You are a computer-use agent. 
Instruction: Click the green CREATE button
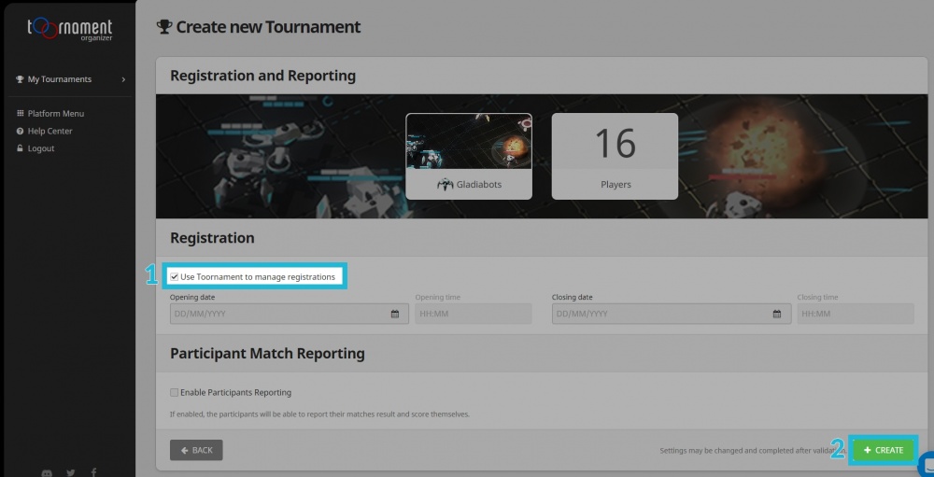(884, 450)
